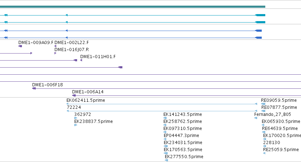The width and height of the screenshot is (301, 162).
Task: Click the DME1-016J07.R arrow marker
Action: pos(55,53)
